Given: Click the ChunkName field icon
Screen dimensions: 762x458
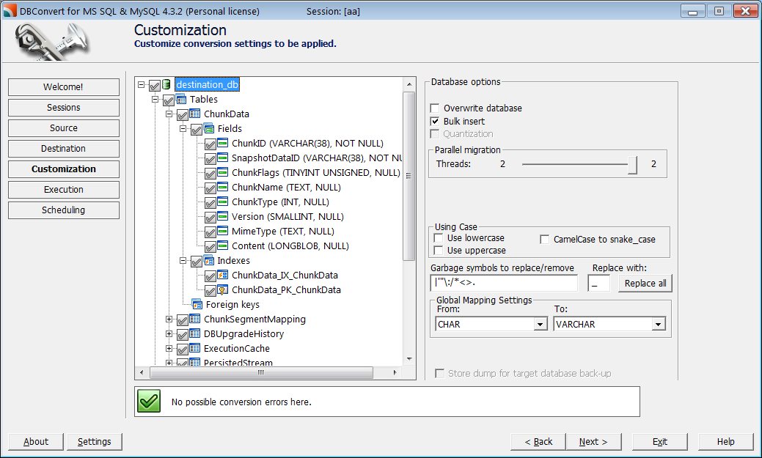Looking at the screenshot, I should (222, 187).
